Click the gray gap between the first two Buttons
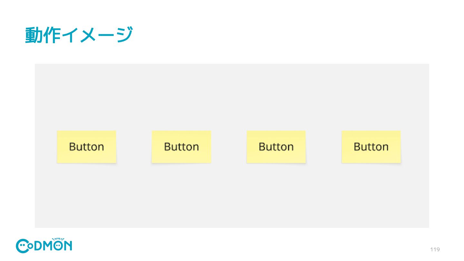This screenshot has height=261, width=464. coord(134,147)
